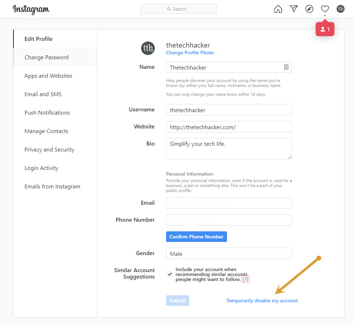353x325 pixels.
Task: Open Push Notifications settings
Action: point(55,112)
